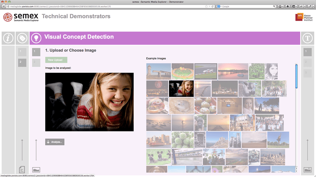Open the search engine dropdown beside Google
This screenshot has width=316, height=177.
(220, 6)
